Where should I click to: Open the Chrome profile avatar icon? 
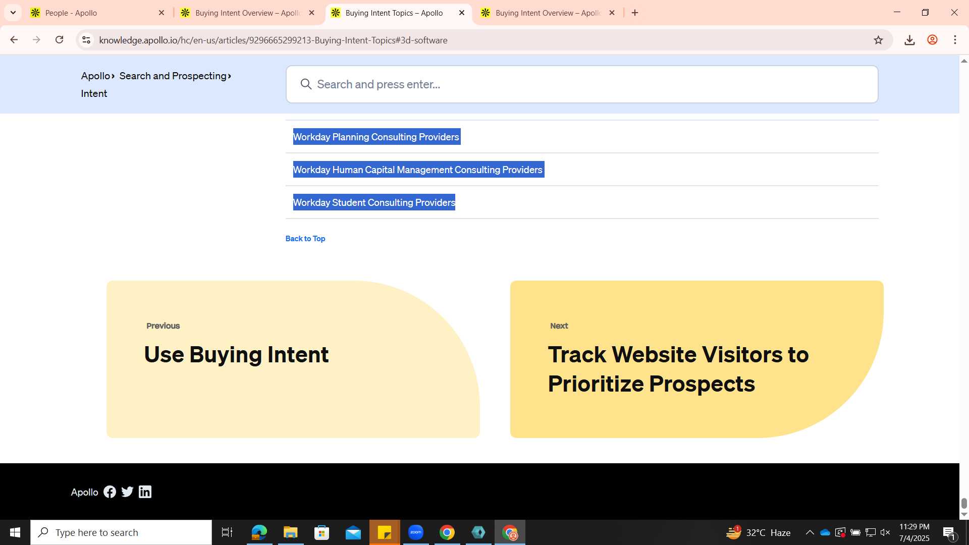(932, 40)
